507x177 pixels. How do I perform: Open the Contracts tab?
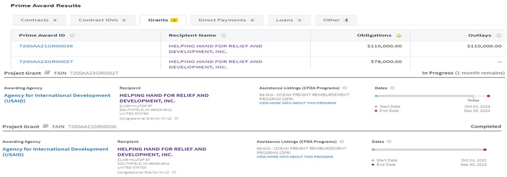pos(38,20)
